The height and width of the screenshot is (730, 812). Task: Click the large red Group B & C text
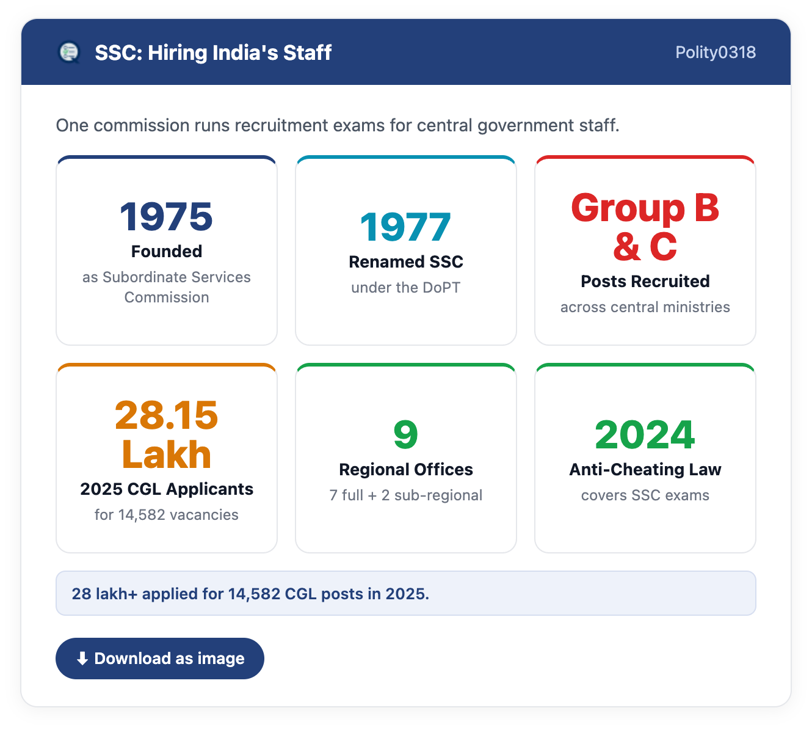coord(645,227)
